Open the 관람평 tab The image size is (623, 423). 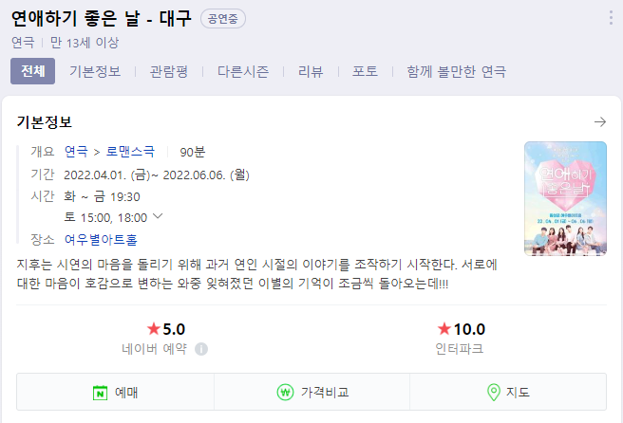pos(168,71)
